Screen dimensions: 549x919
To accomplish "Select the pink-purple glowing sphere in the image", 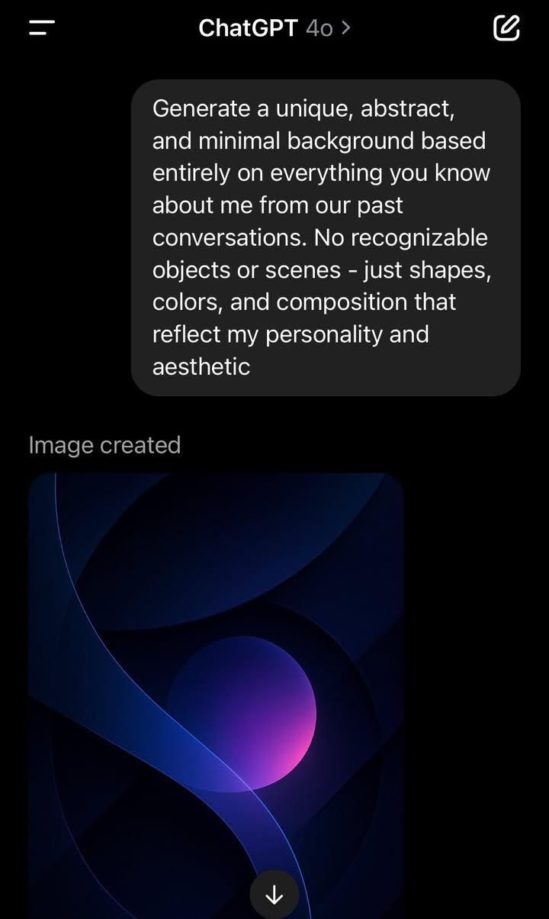I will coord(241,713).
